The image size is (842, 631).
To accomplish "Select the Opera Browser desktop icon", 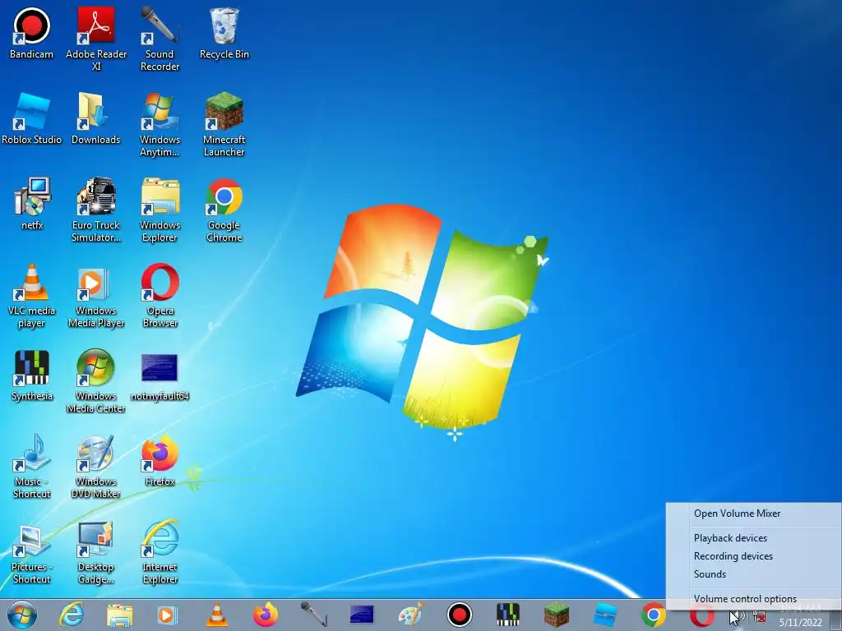I will [x=160, y=296].
